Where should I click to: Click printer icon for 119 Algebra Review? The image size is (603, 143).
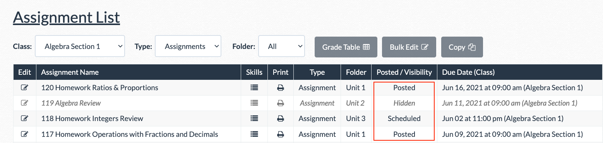tap(281, 103)
